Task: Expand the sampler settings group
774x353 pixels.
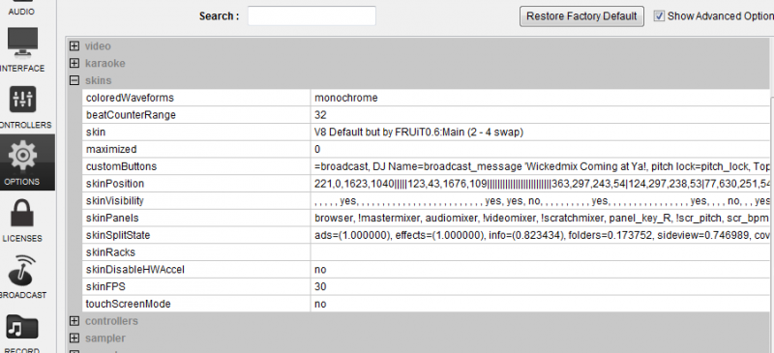Action: (x=74, y=338)
